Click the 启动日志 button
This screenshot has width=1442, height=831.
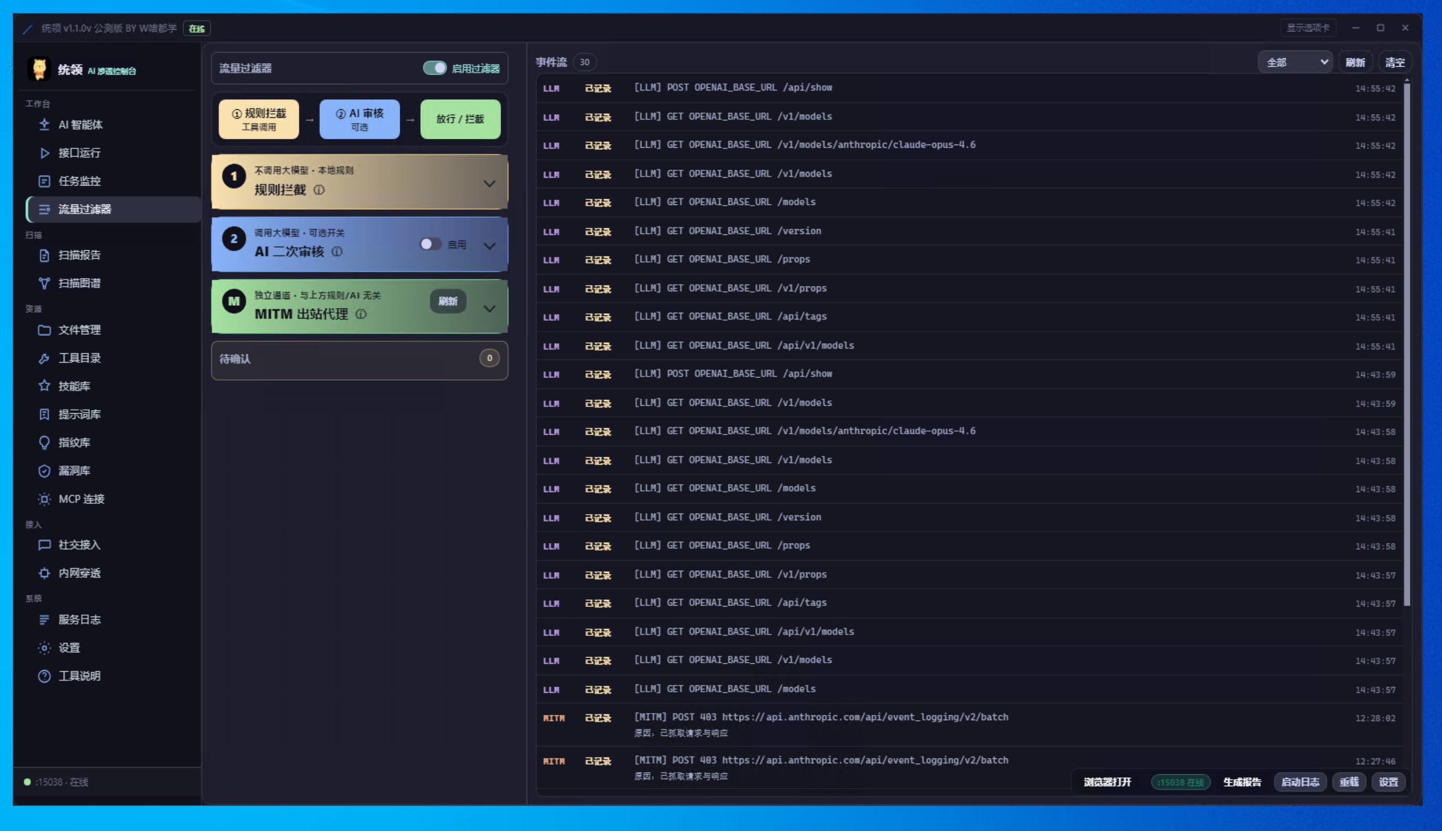(1301, 782)
